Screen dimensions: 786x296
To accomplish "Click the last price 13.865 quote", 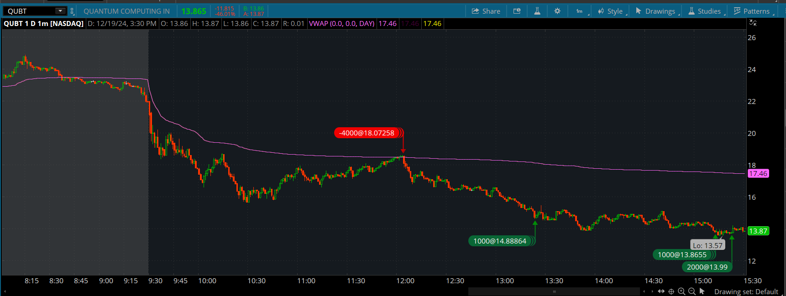I will click(x=194, y=11).
